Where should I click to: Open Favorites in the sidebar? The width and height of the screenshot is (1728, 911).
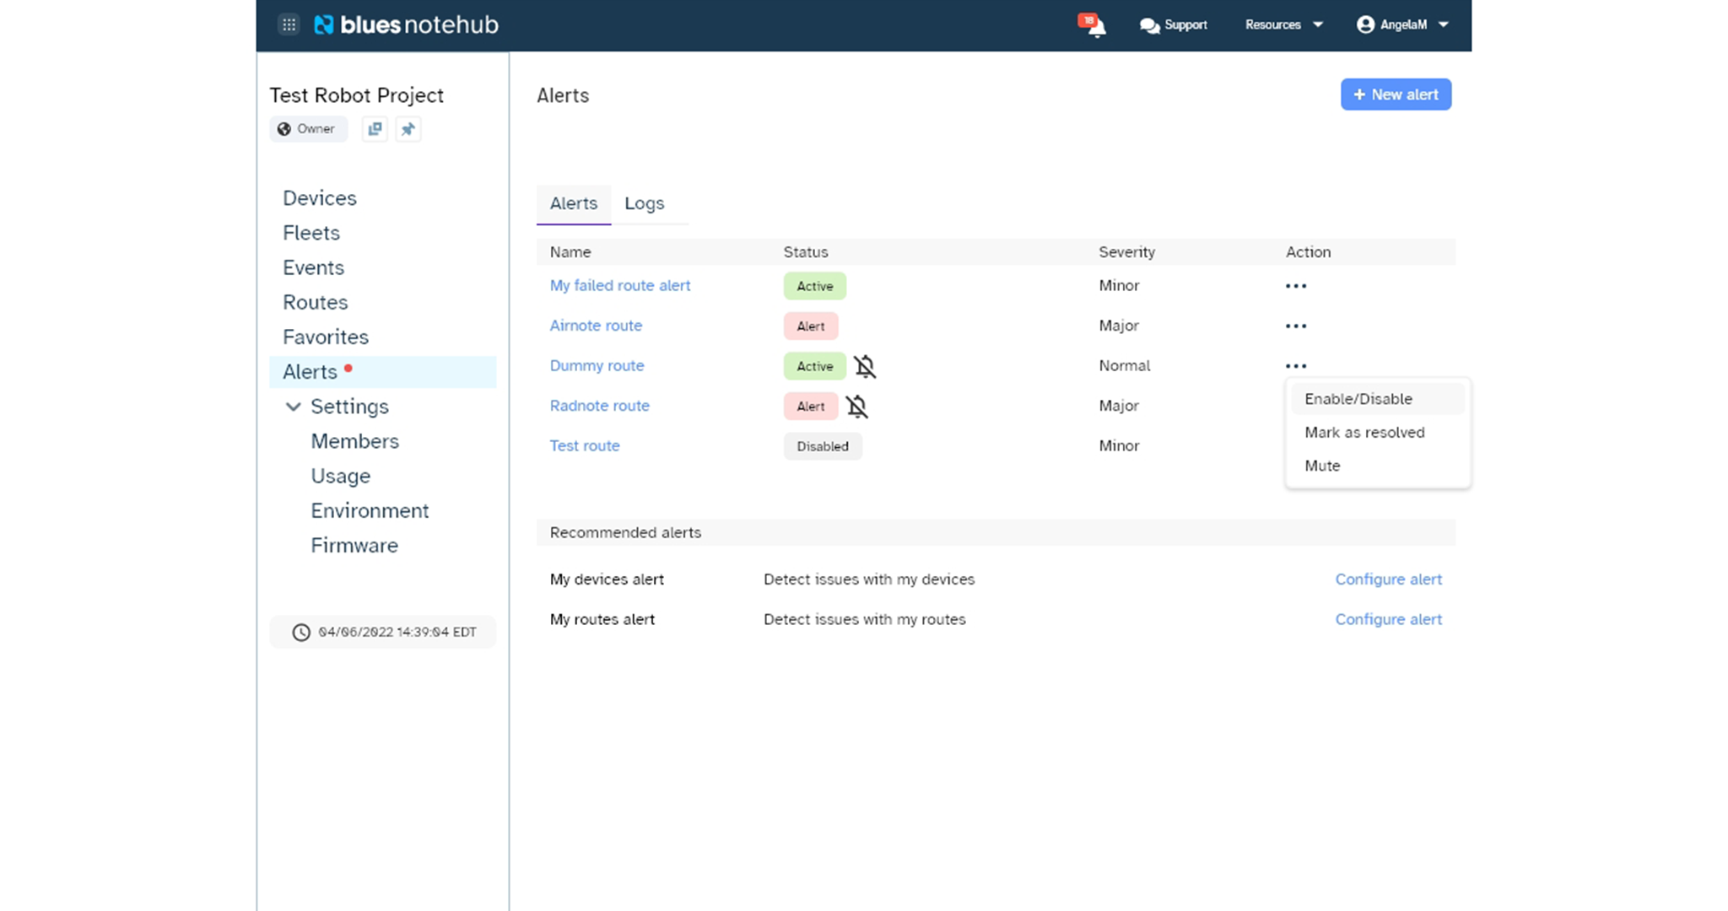click(326, 337)
